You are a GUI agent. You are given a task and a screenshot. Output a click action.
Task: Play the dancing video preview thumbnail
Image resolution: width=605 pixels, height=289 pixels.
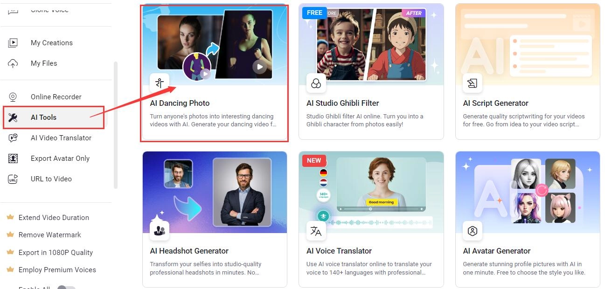coord(260,67)
